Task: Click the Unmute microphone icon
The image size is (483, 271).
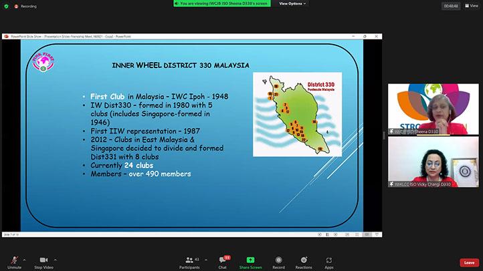Action: 14,259
